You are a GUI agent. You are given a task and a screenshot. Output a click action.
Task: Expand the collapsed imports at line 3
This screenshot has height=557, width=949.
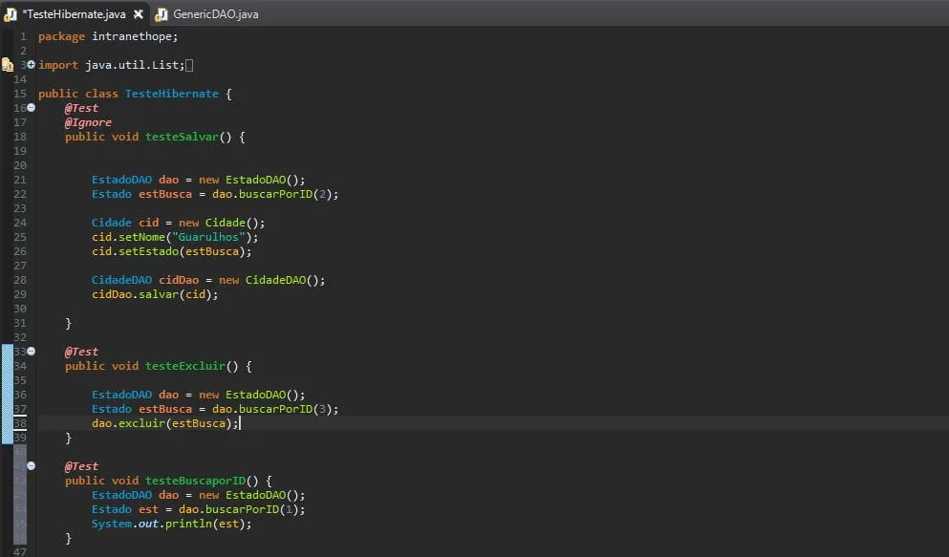[30, 64]
